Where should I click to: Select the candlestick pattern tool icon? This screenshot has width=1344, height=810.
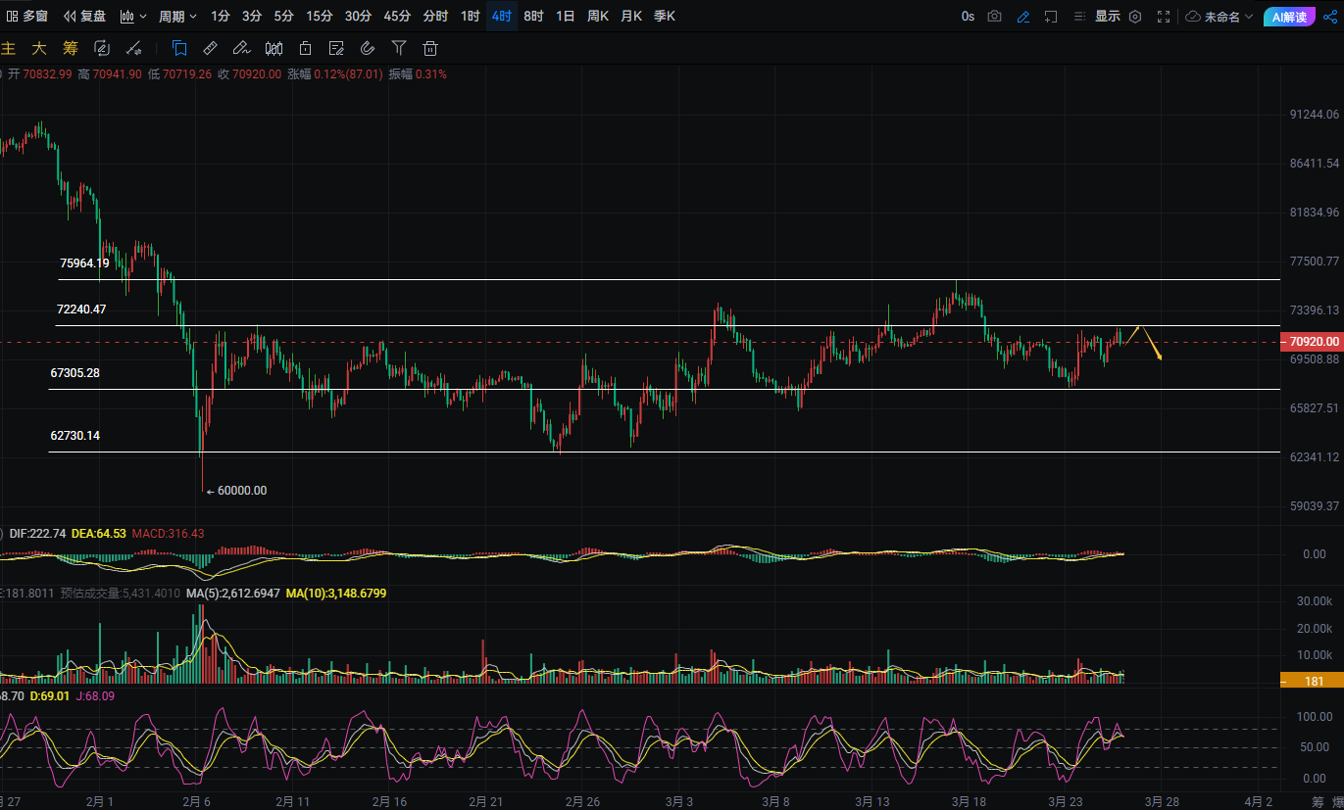[274, 48]
